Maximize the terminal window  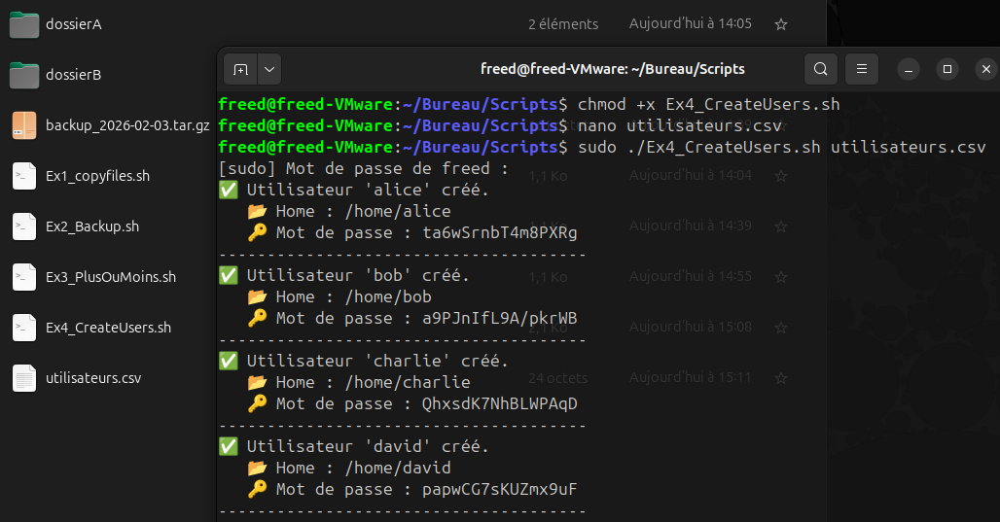coord(946,69)
